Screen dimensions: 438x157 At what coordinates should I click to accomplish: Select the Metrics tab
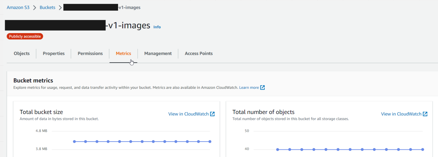pos(123,53)
